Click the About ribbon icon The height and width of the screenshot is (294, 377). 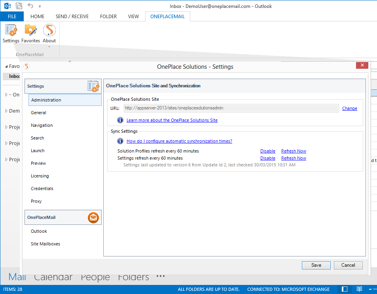coord(49,34)
